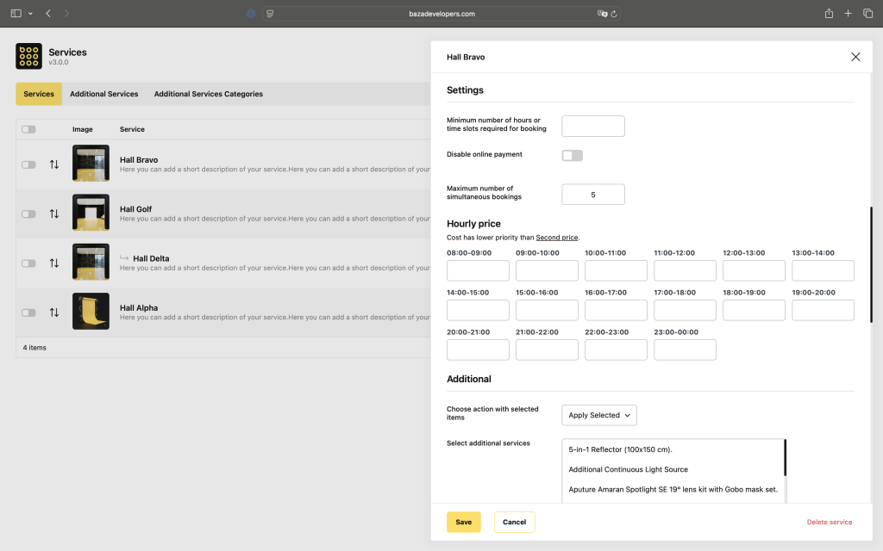Expand the sidebar dropdown chevron in Safari
This screenshot has height=551, width=883.
pyautogui.click(x=30, y=14)
